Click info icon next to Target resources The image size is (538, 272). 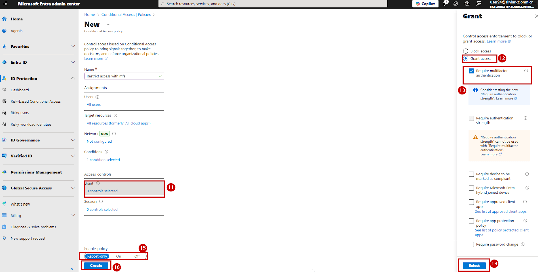(x=115, y=115)
